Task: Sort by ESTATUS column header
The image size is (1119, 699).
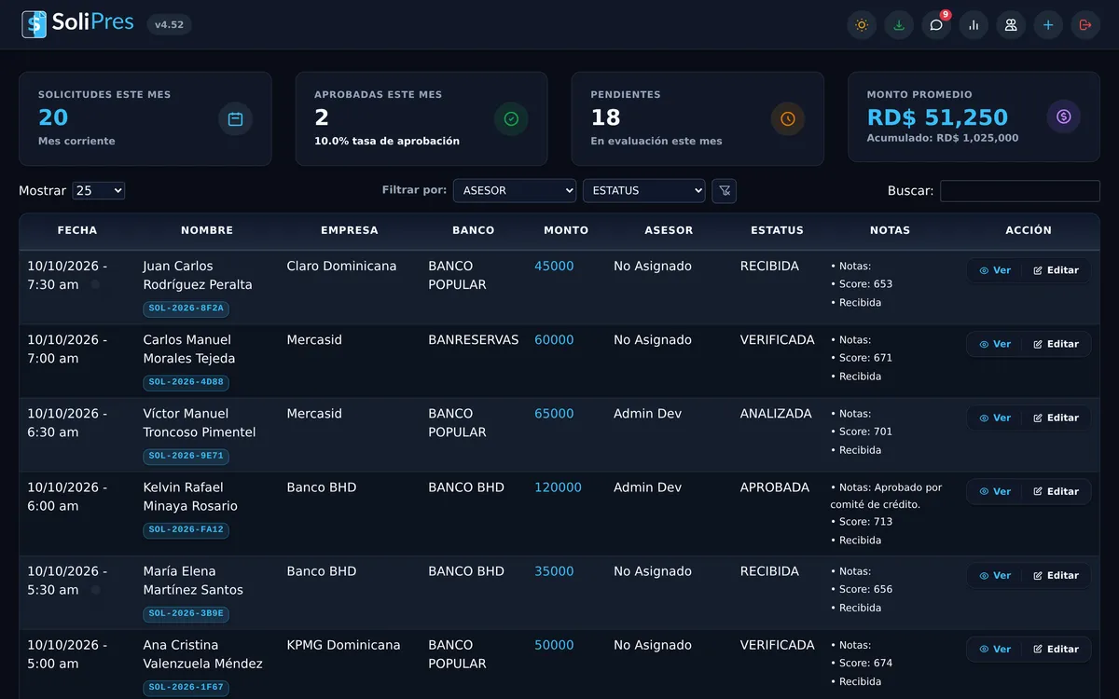Action: pyautogui.click(x=777, y=230)
